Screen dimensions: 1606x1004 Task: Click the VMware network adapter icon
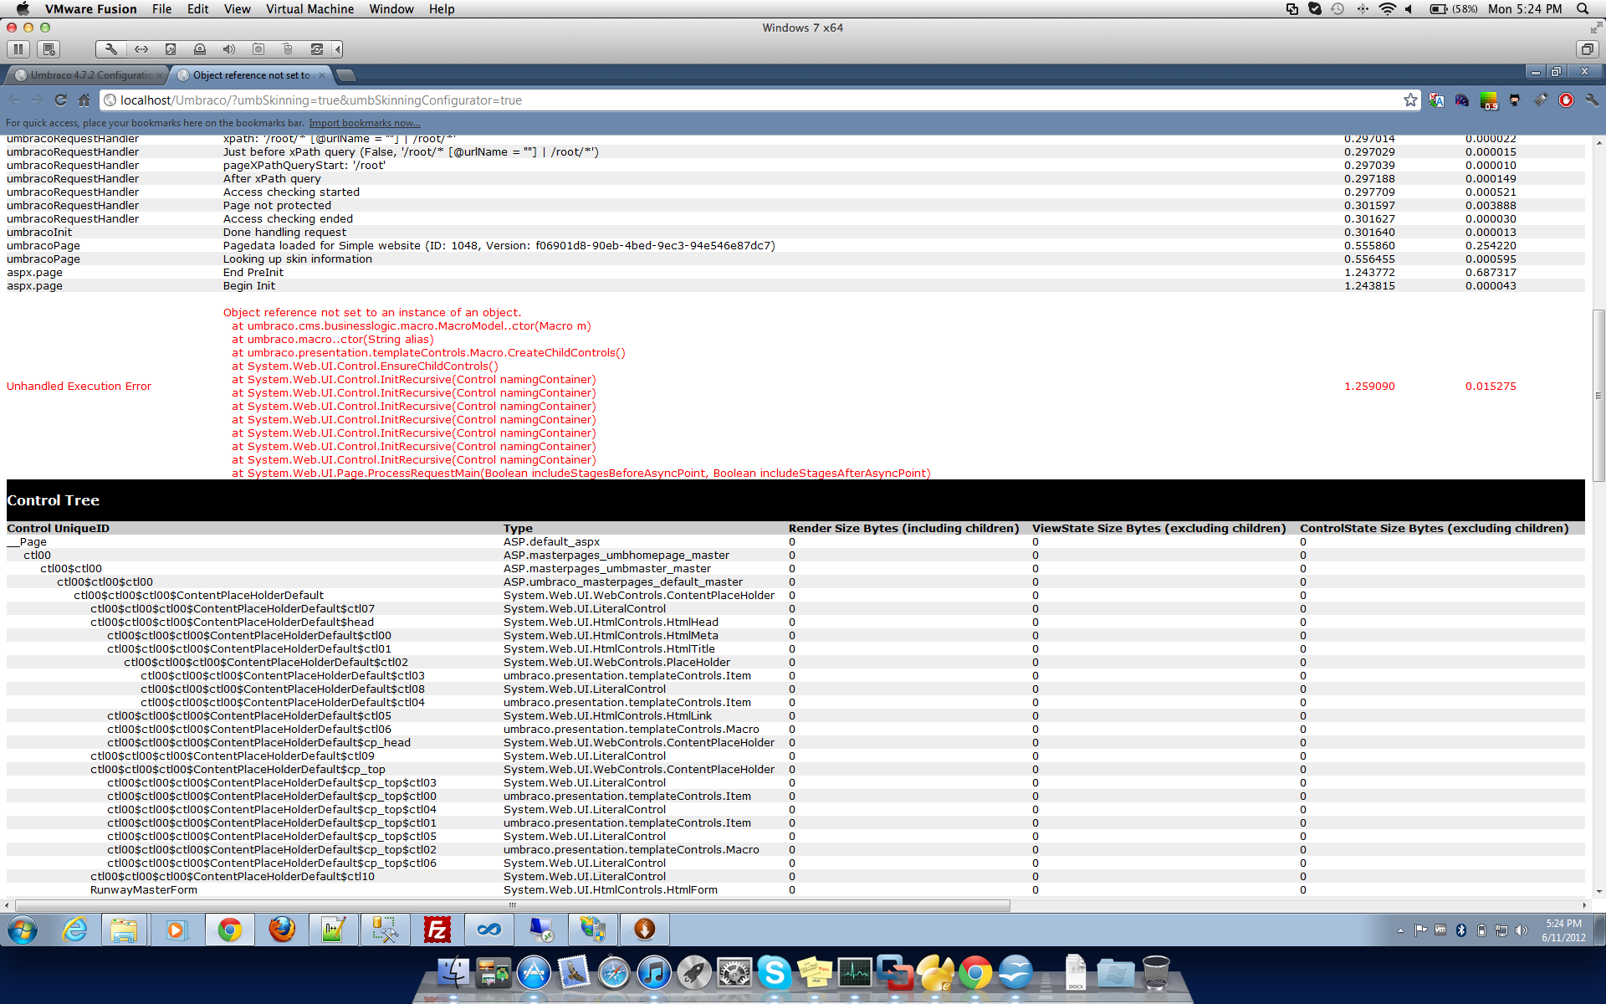(x=141, y=49)
